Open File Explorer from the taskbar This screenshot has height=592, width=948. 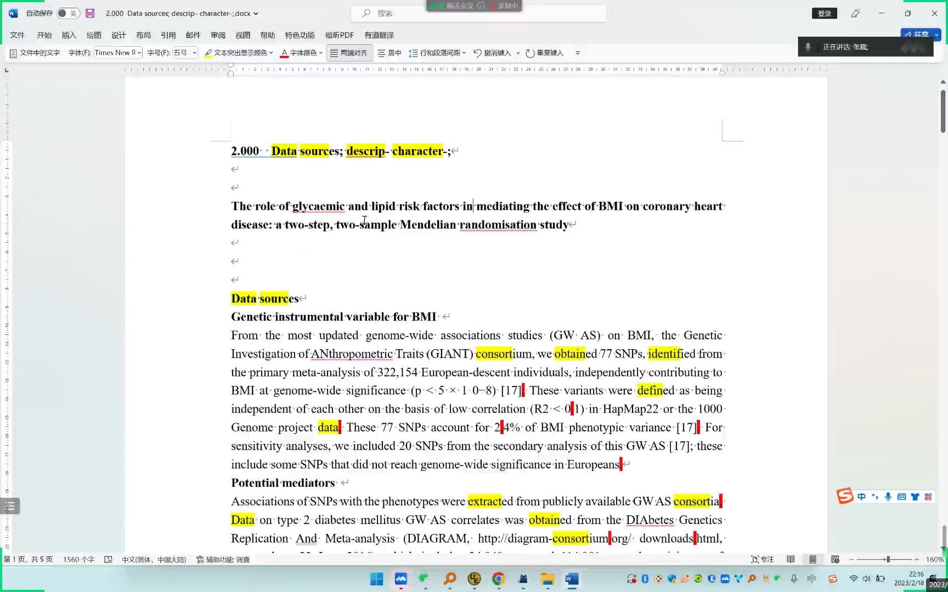pos(548,579)
